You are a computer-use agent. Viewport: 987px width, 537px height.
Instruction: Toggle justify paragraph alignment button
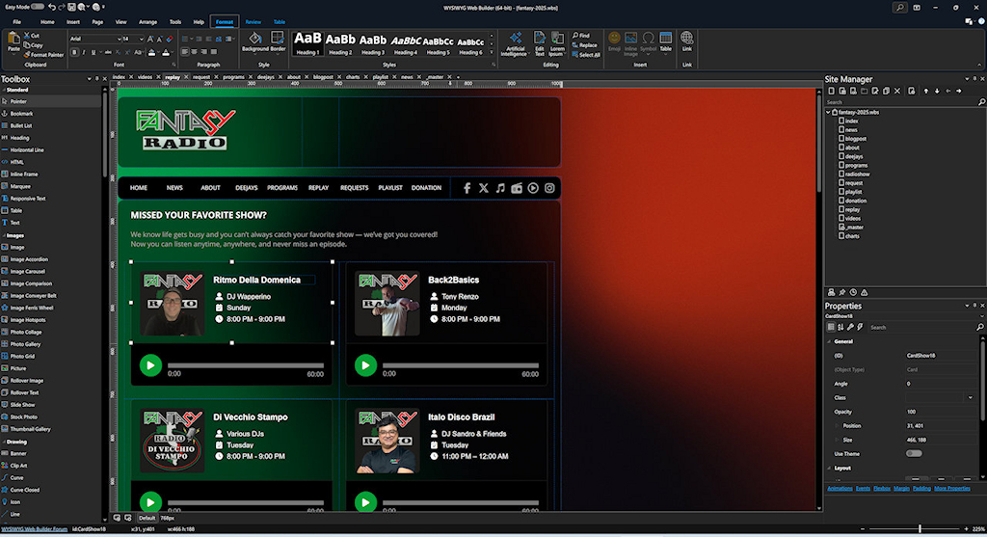(214, 52)
